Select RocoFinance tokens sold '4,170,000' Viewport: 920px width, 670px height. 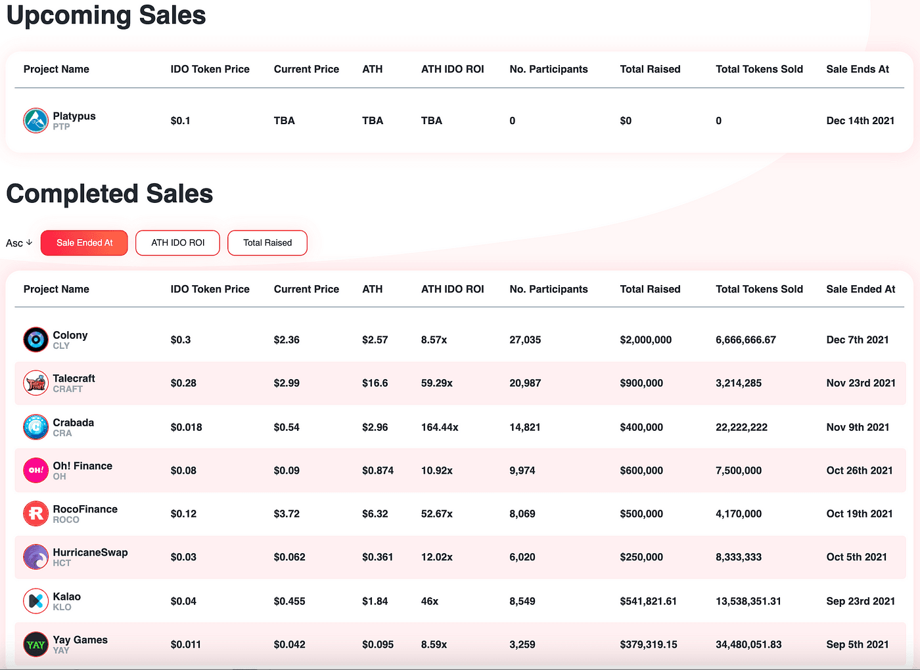click(739, 514)
